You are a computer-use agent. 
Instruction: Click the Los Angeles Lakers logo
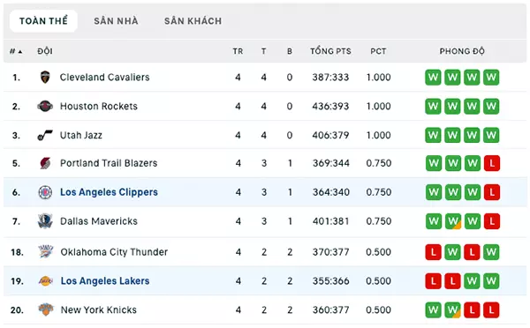point(46,281)
